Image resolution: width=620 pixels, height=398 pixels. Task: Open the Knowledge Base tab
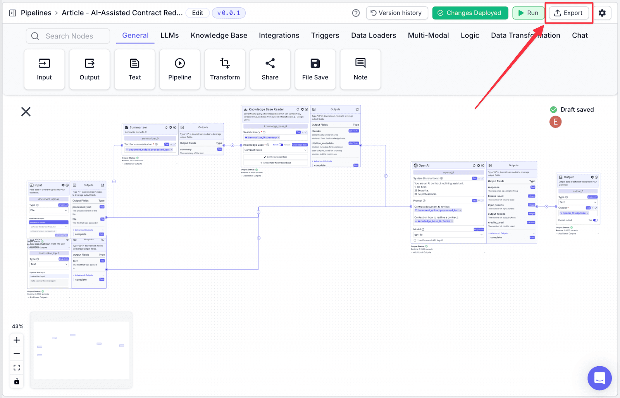pyautogui.click(x=219, y=35)
